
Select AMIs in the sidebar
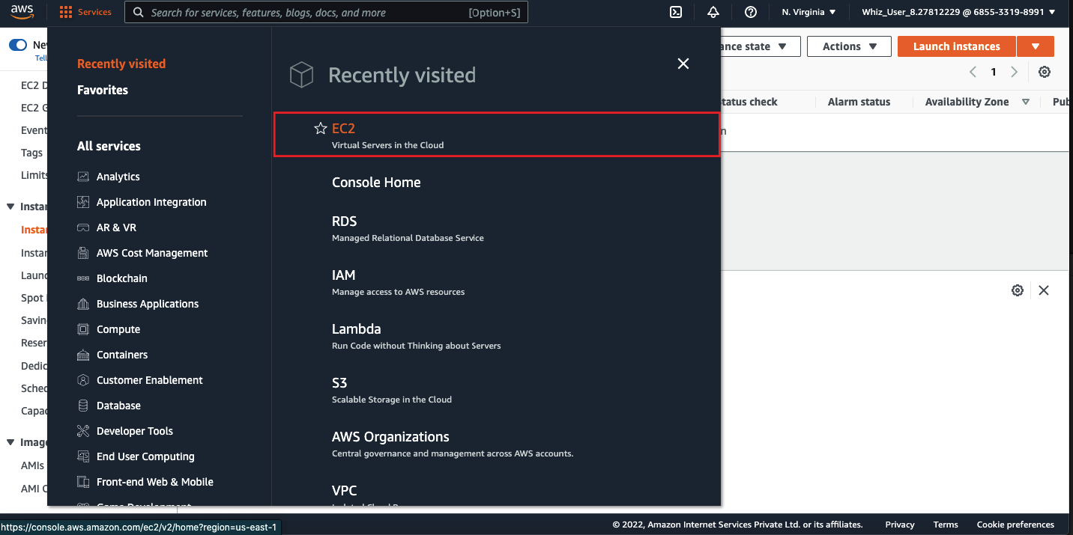(32, 465)
